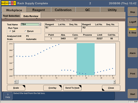Open the Overlay options button
The height and width of the screenshot is (103, 138).
coord(52,88)
